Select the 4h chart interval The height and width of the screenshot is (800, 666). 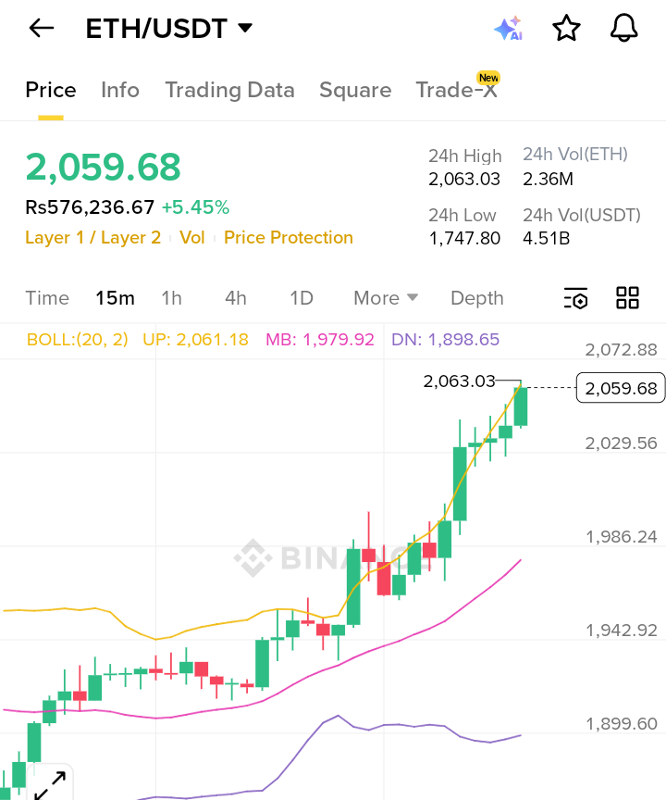[236, 298]
